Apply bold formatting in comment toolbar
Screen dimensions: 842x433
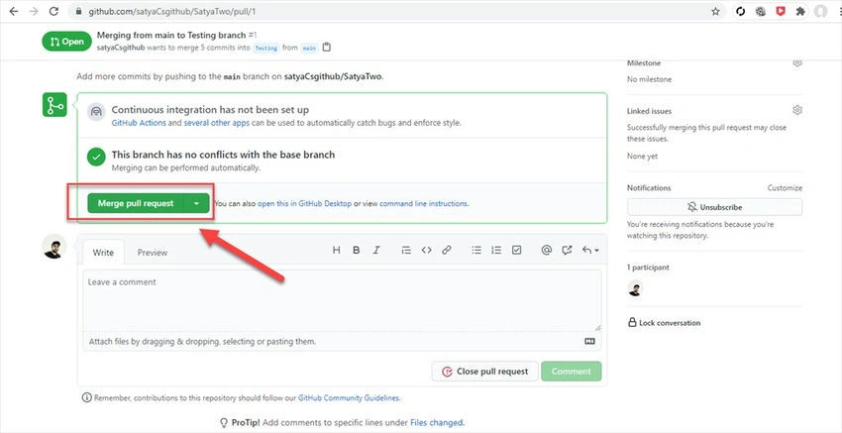pos(356,250)
